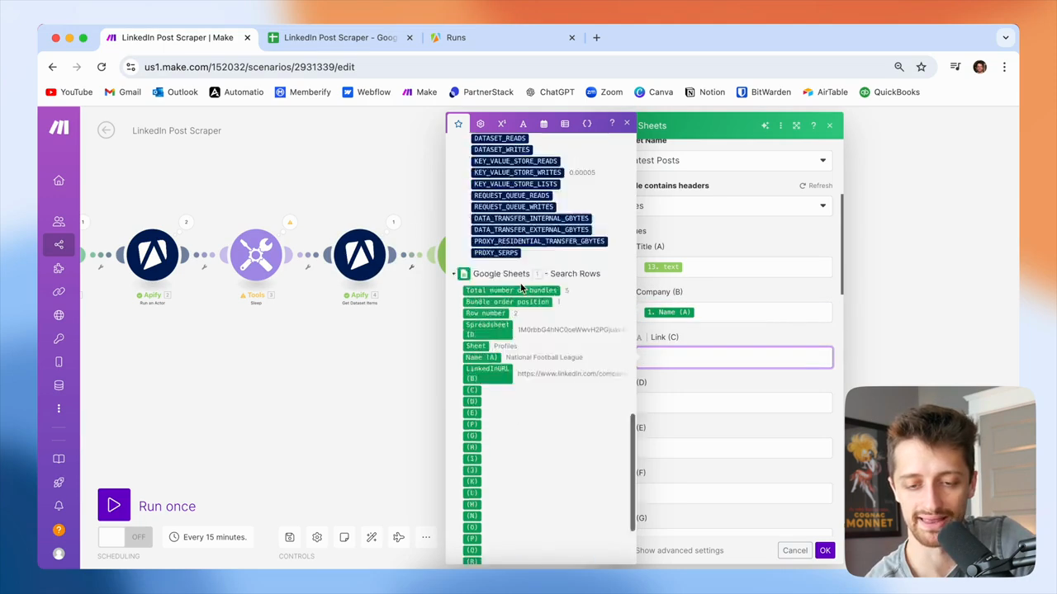The image size is (1057, 594).
Task: Open the Data stores icon in sidebar
Action: (59, 385)
